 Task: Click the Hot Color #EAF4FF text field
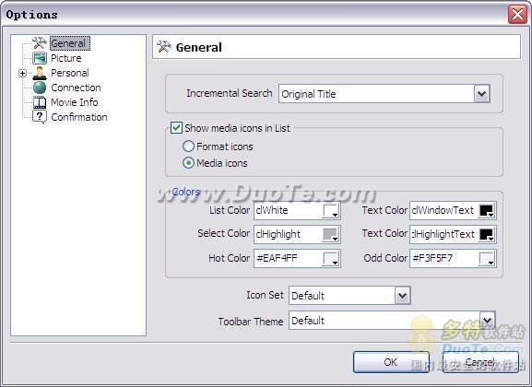[x=288, y=258]
